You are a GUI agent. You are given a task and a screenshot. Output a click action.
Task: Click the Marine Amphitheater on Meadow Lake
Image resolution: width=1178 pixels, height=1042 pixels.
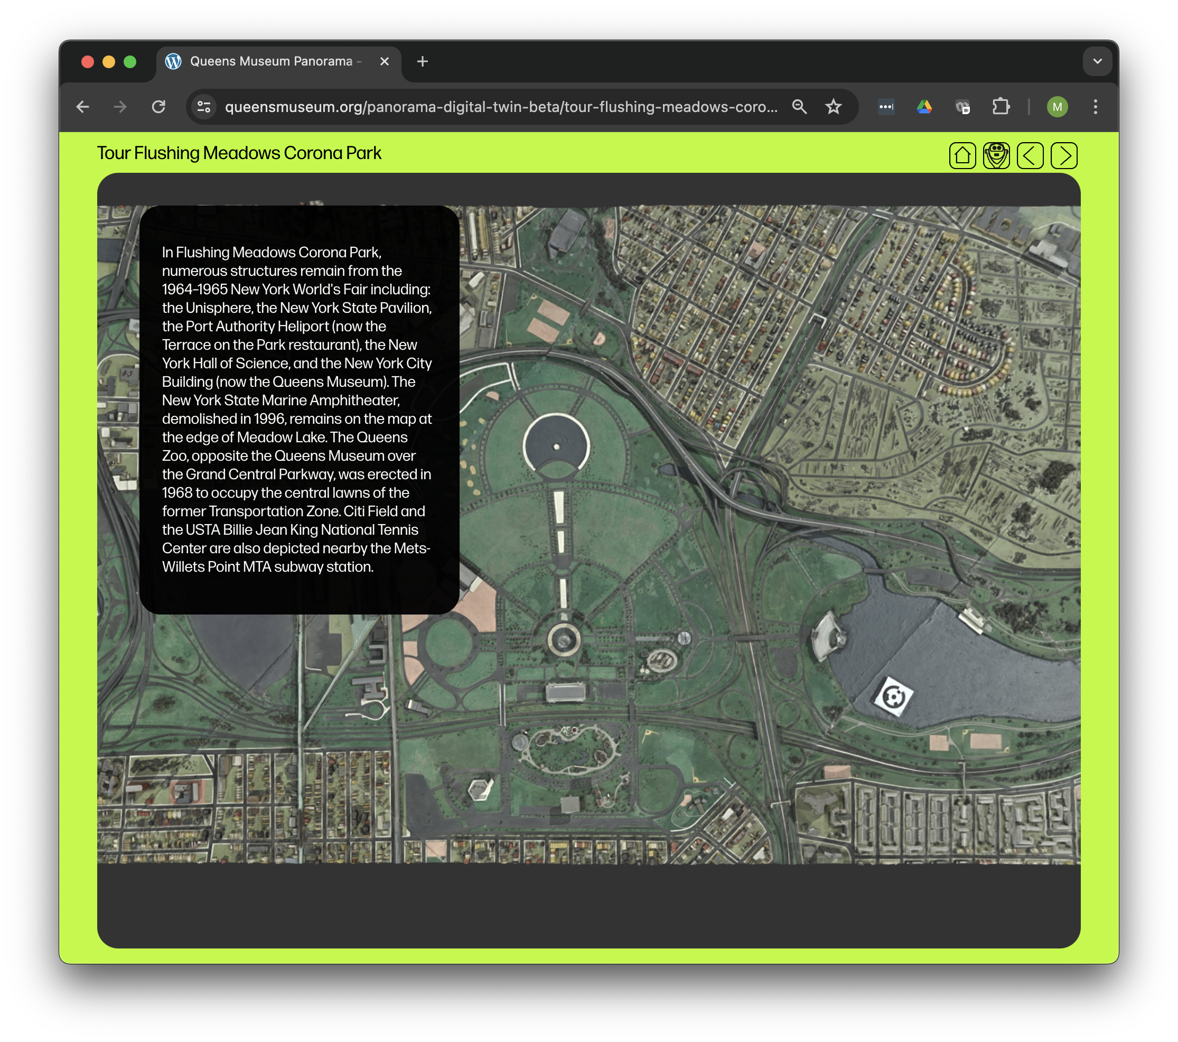tap(828, 636)
